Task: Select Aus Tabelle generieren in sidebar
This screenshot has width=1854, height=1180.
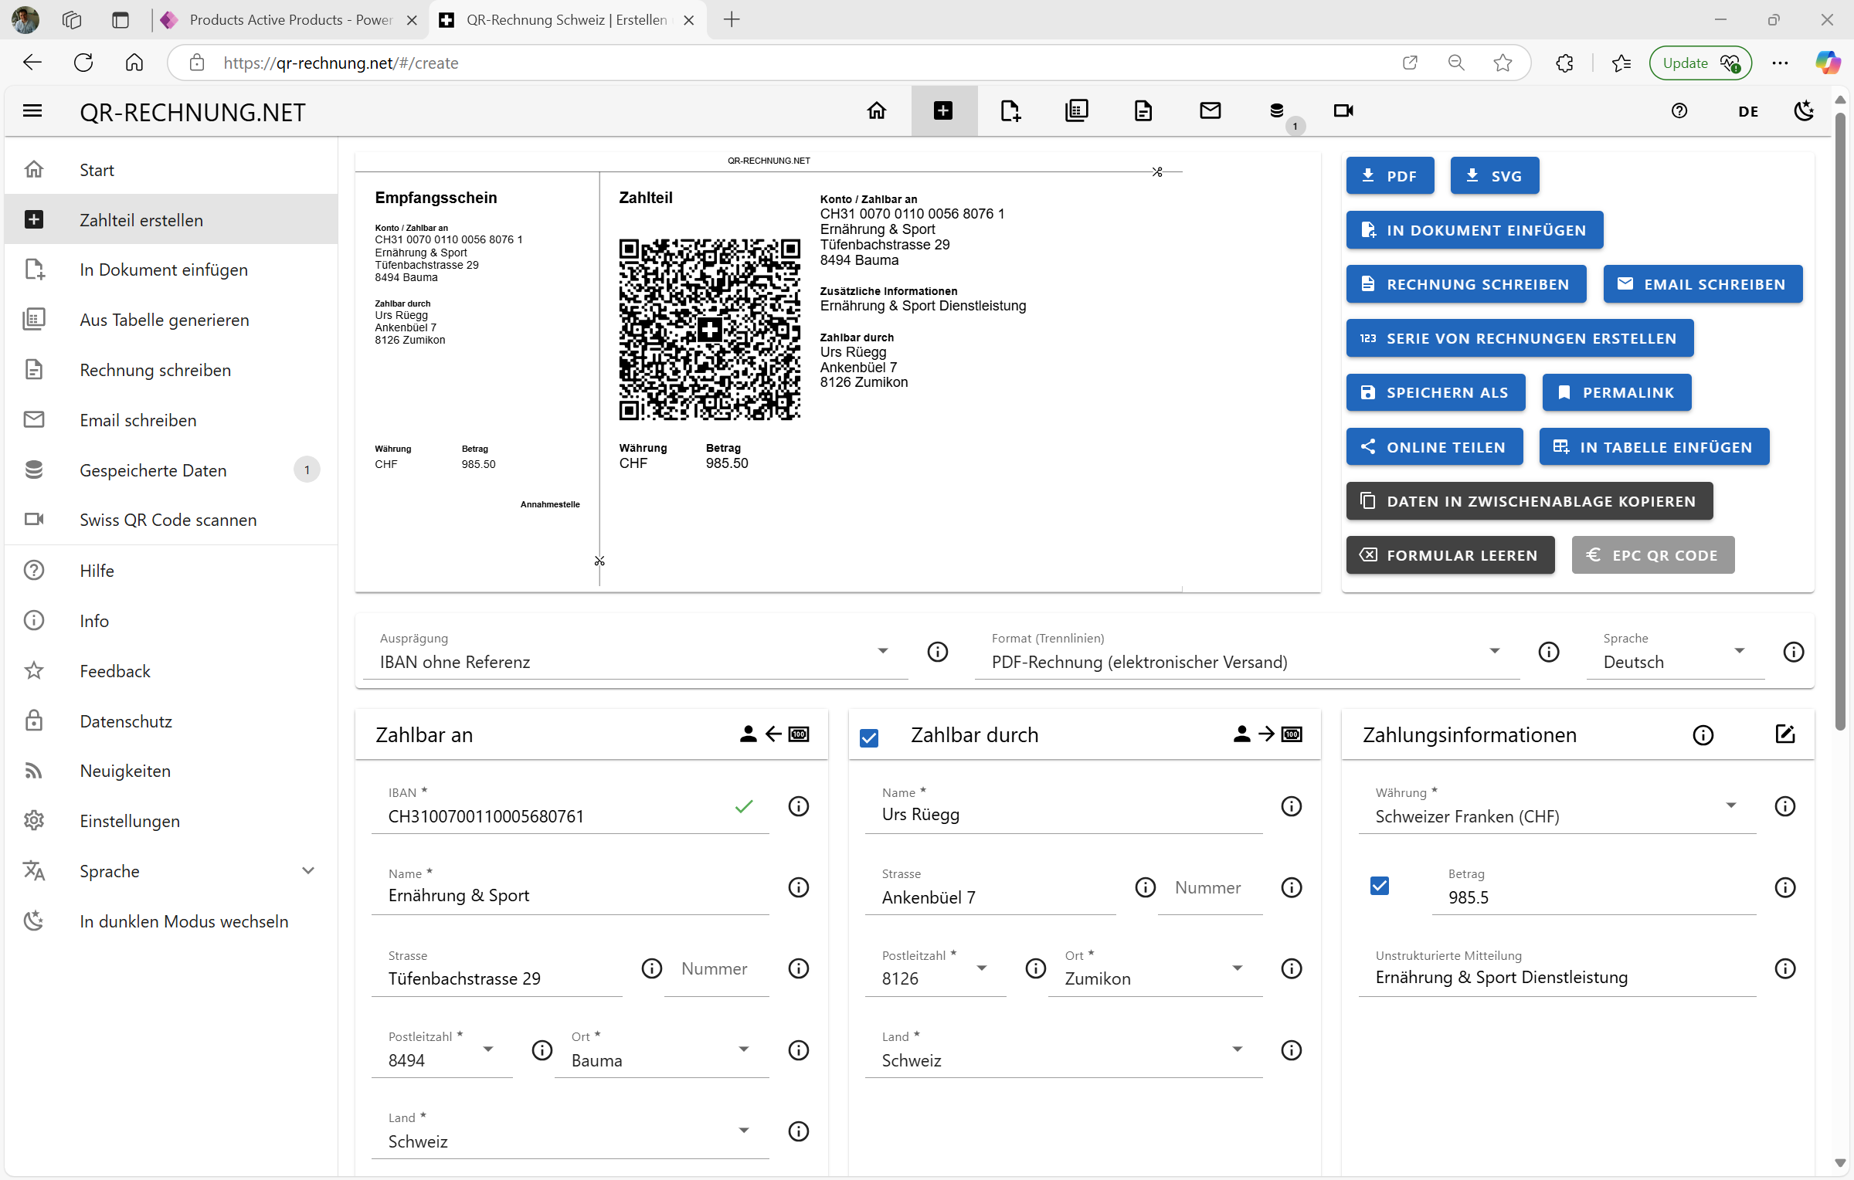Action: (171, 320)
